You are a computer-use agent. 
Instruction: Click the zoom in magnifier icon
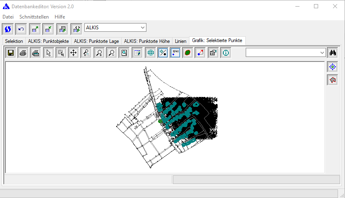tap(99, 53)
